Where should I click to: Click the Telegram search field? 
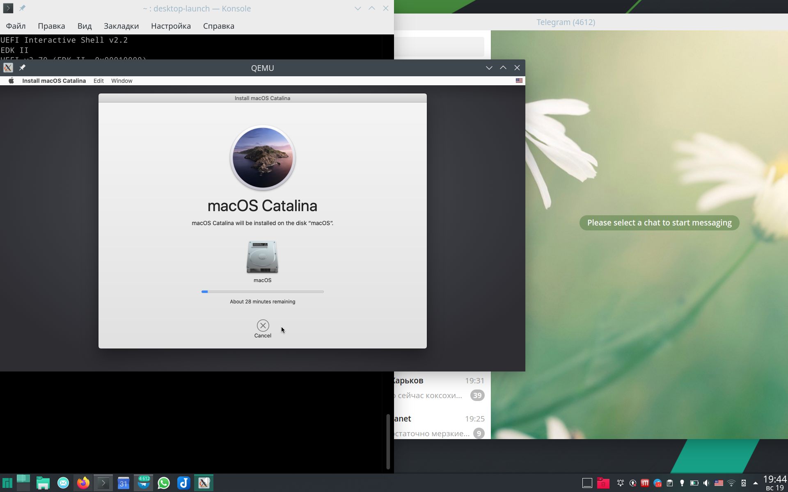coord(439,47)
